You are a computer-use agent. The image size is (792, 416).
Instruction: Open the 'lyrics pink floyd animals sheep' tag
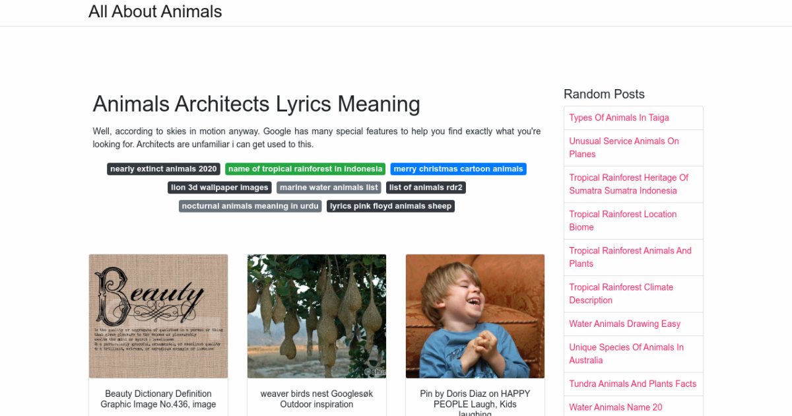click(391, 206)
